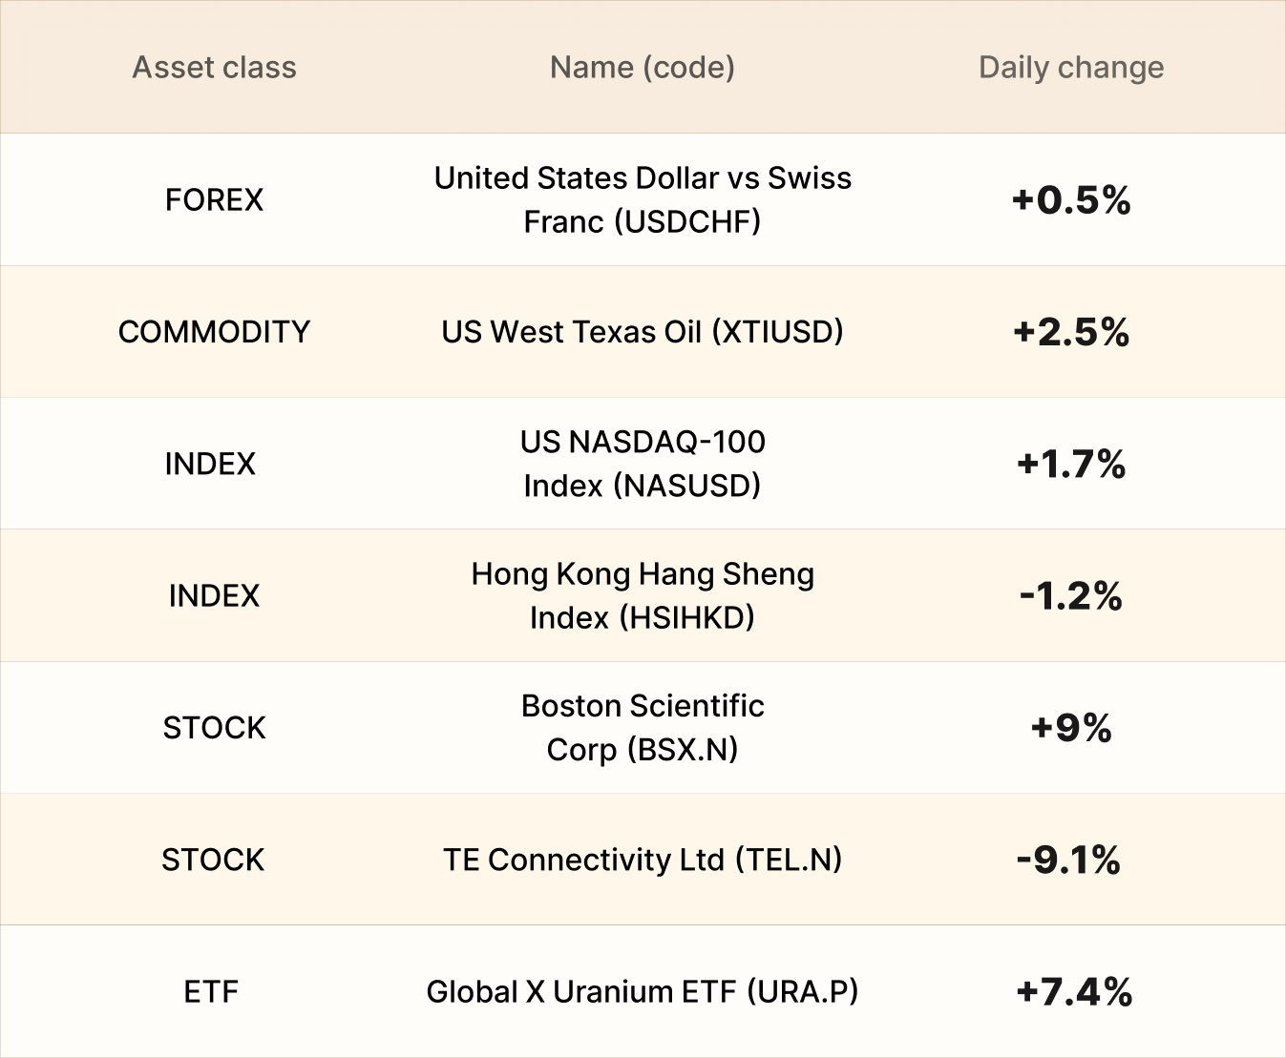Click the Daily change column header

(x=1071, y=68)
